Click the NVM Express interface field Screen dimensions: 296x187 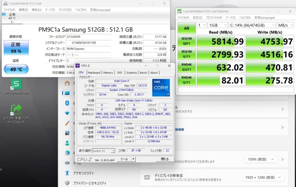[88, 49]
